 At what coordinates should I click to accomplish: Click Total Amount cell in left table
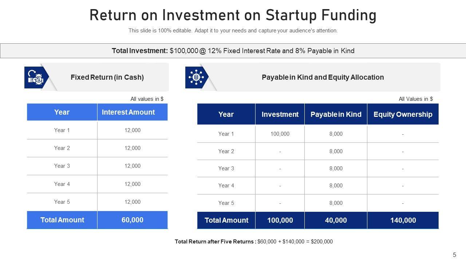click(62, 220)
